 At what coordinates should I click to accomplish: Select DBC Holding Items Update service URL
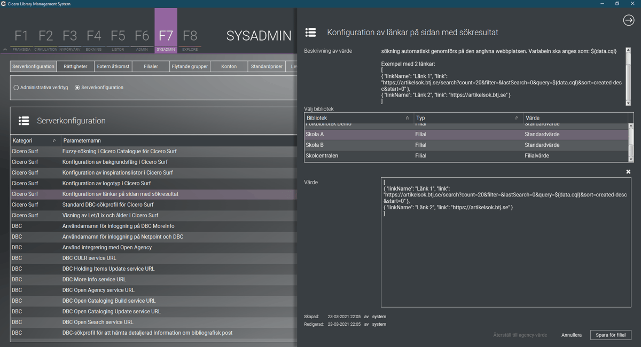coord(153,269)
